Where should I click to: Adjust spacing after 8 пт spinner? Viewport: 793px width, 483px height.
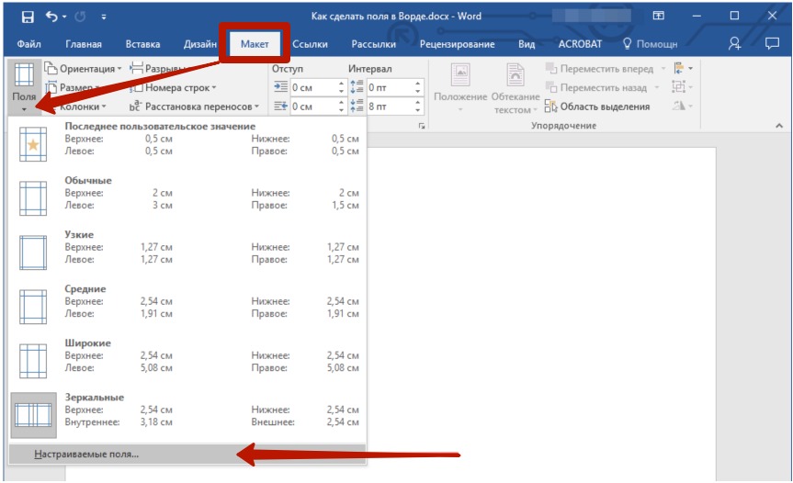[418, 107]
